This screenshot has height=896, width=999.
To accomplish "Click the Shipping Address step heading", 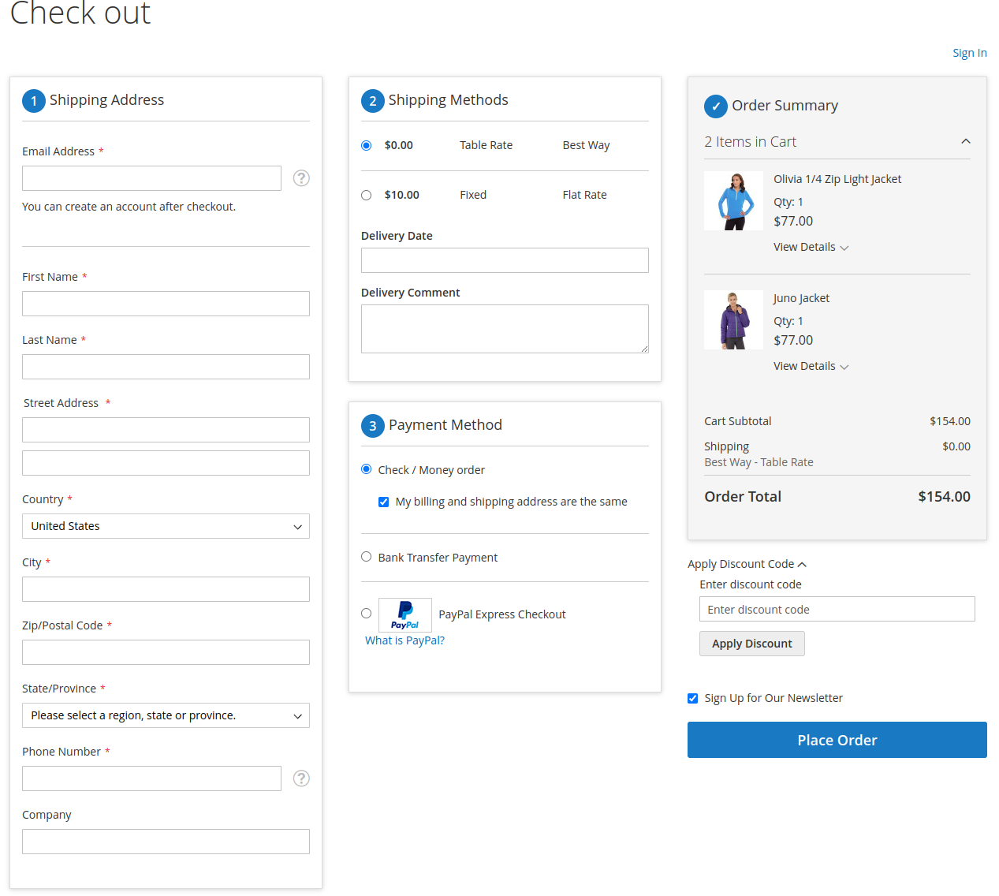I will coord(106,99).
